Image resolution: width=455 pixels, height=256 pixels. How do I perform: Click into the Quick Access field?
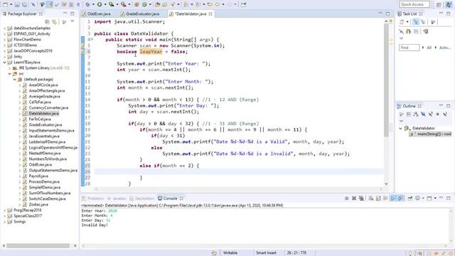(414, 4)
